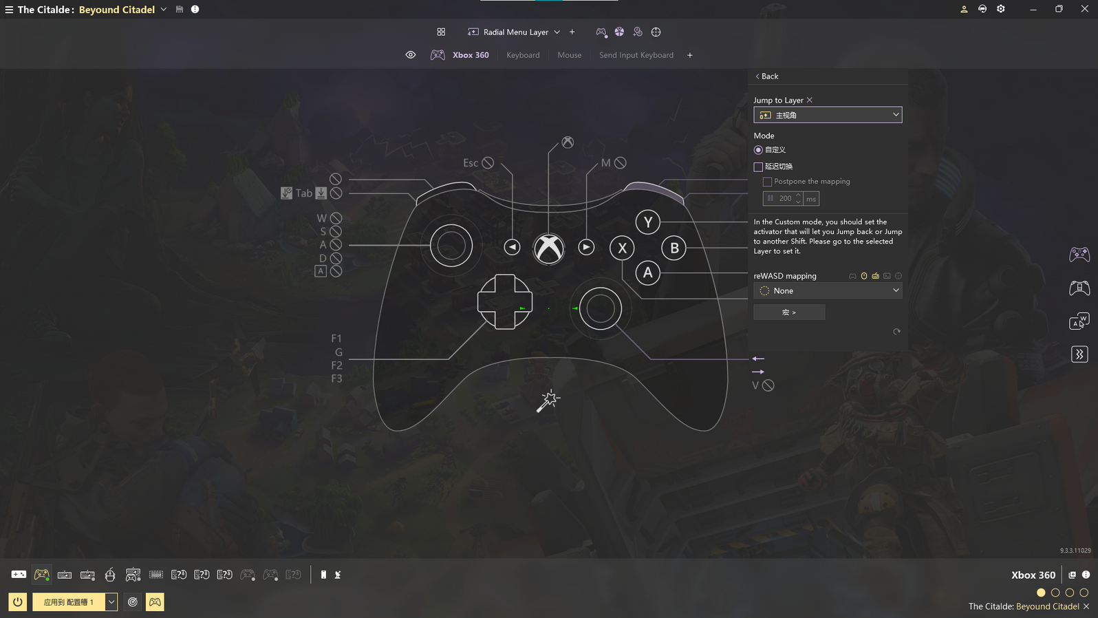Open the radar target icon next to the slot dropdown
The width and height of the screenshot is (1098, 618).
(x=133, y=601)
